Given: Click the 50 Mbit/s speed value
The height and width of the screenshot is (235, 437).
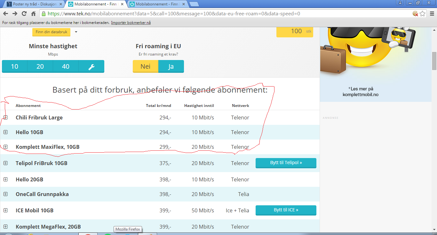Looking at the screenshot, I should 203,210.
